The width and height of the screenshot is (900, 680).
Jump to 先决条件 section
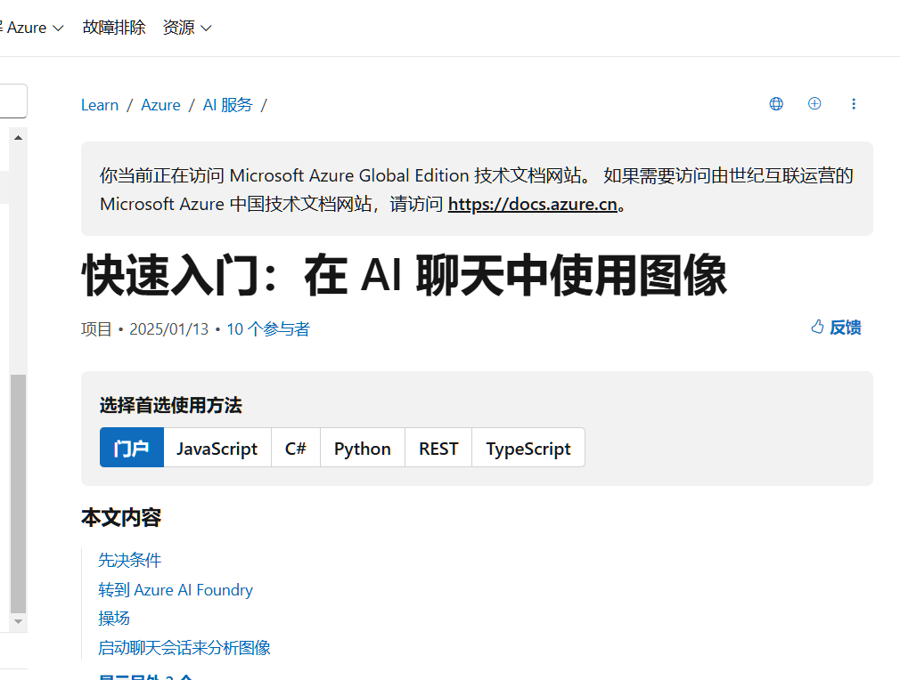[x=130, y=560]
